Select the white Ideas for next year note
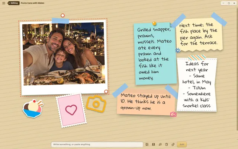 coord(197,85)
